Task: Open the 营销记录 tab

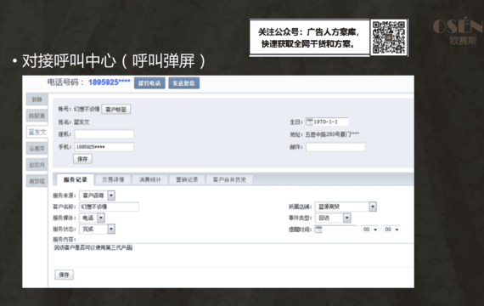Action: coord(187,179)
